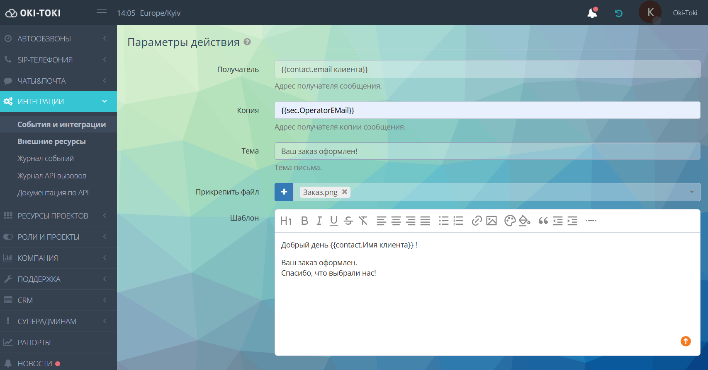Viewport: 708px width, 370px height.
Task: Expand the SIP-ТЕЛЕФОНИЯ menu section
Action: [58, 60]
